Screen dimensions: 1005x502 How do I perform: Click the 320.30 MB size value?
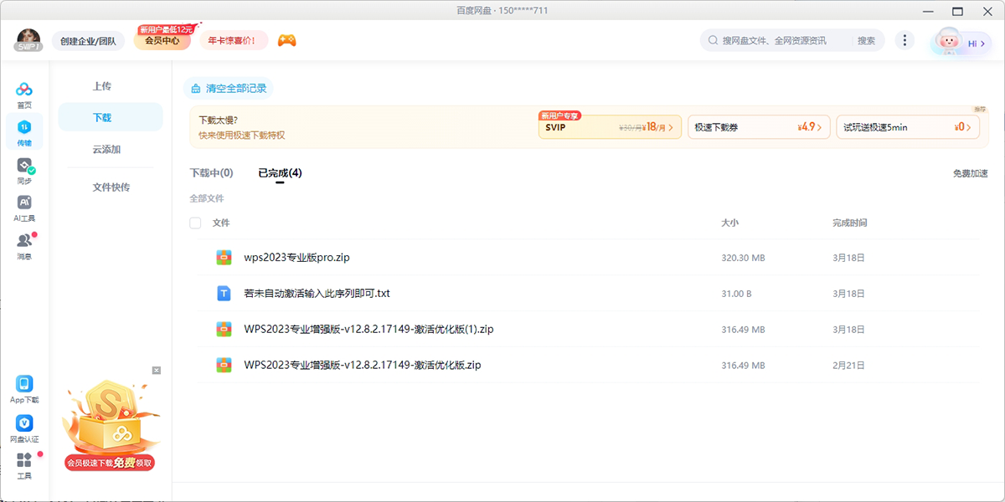click(743, 258)
